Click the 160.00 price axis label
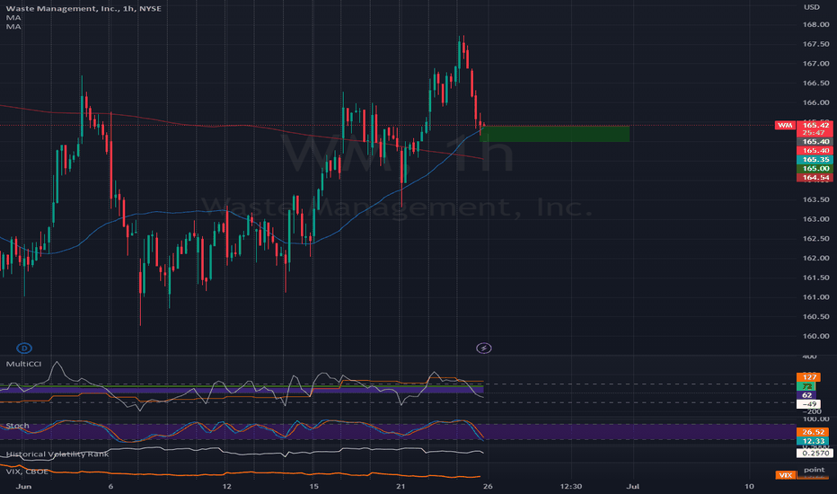 point(816,336)
